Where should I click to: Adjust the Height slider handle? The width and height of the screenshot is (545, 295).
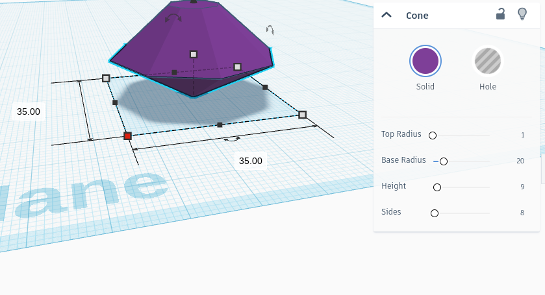437,187
